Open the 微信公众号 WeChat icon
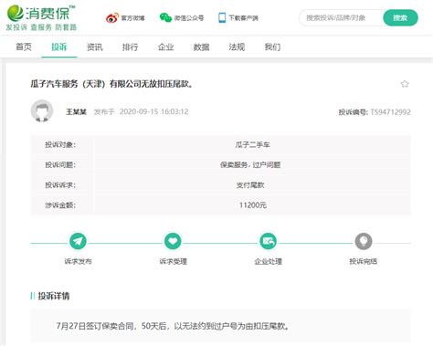The height and width of the screenshot is (346, 433). point(165,17)
